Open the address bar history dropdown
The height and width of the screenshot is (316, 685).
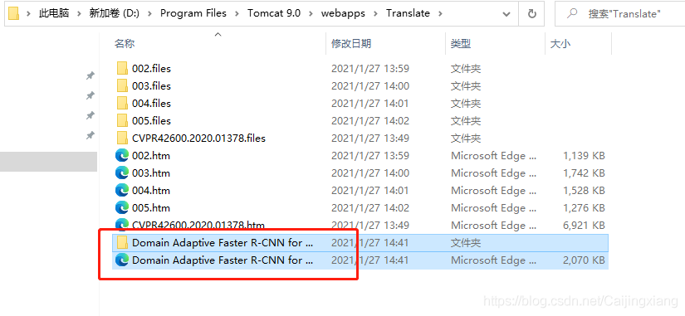[506, 14]
